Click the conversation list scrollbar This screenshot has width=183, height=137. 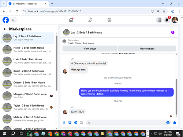click(56, 63)
